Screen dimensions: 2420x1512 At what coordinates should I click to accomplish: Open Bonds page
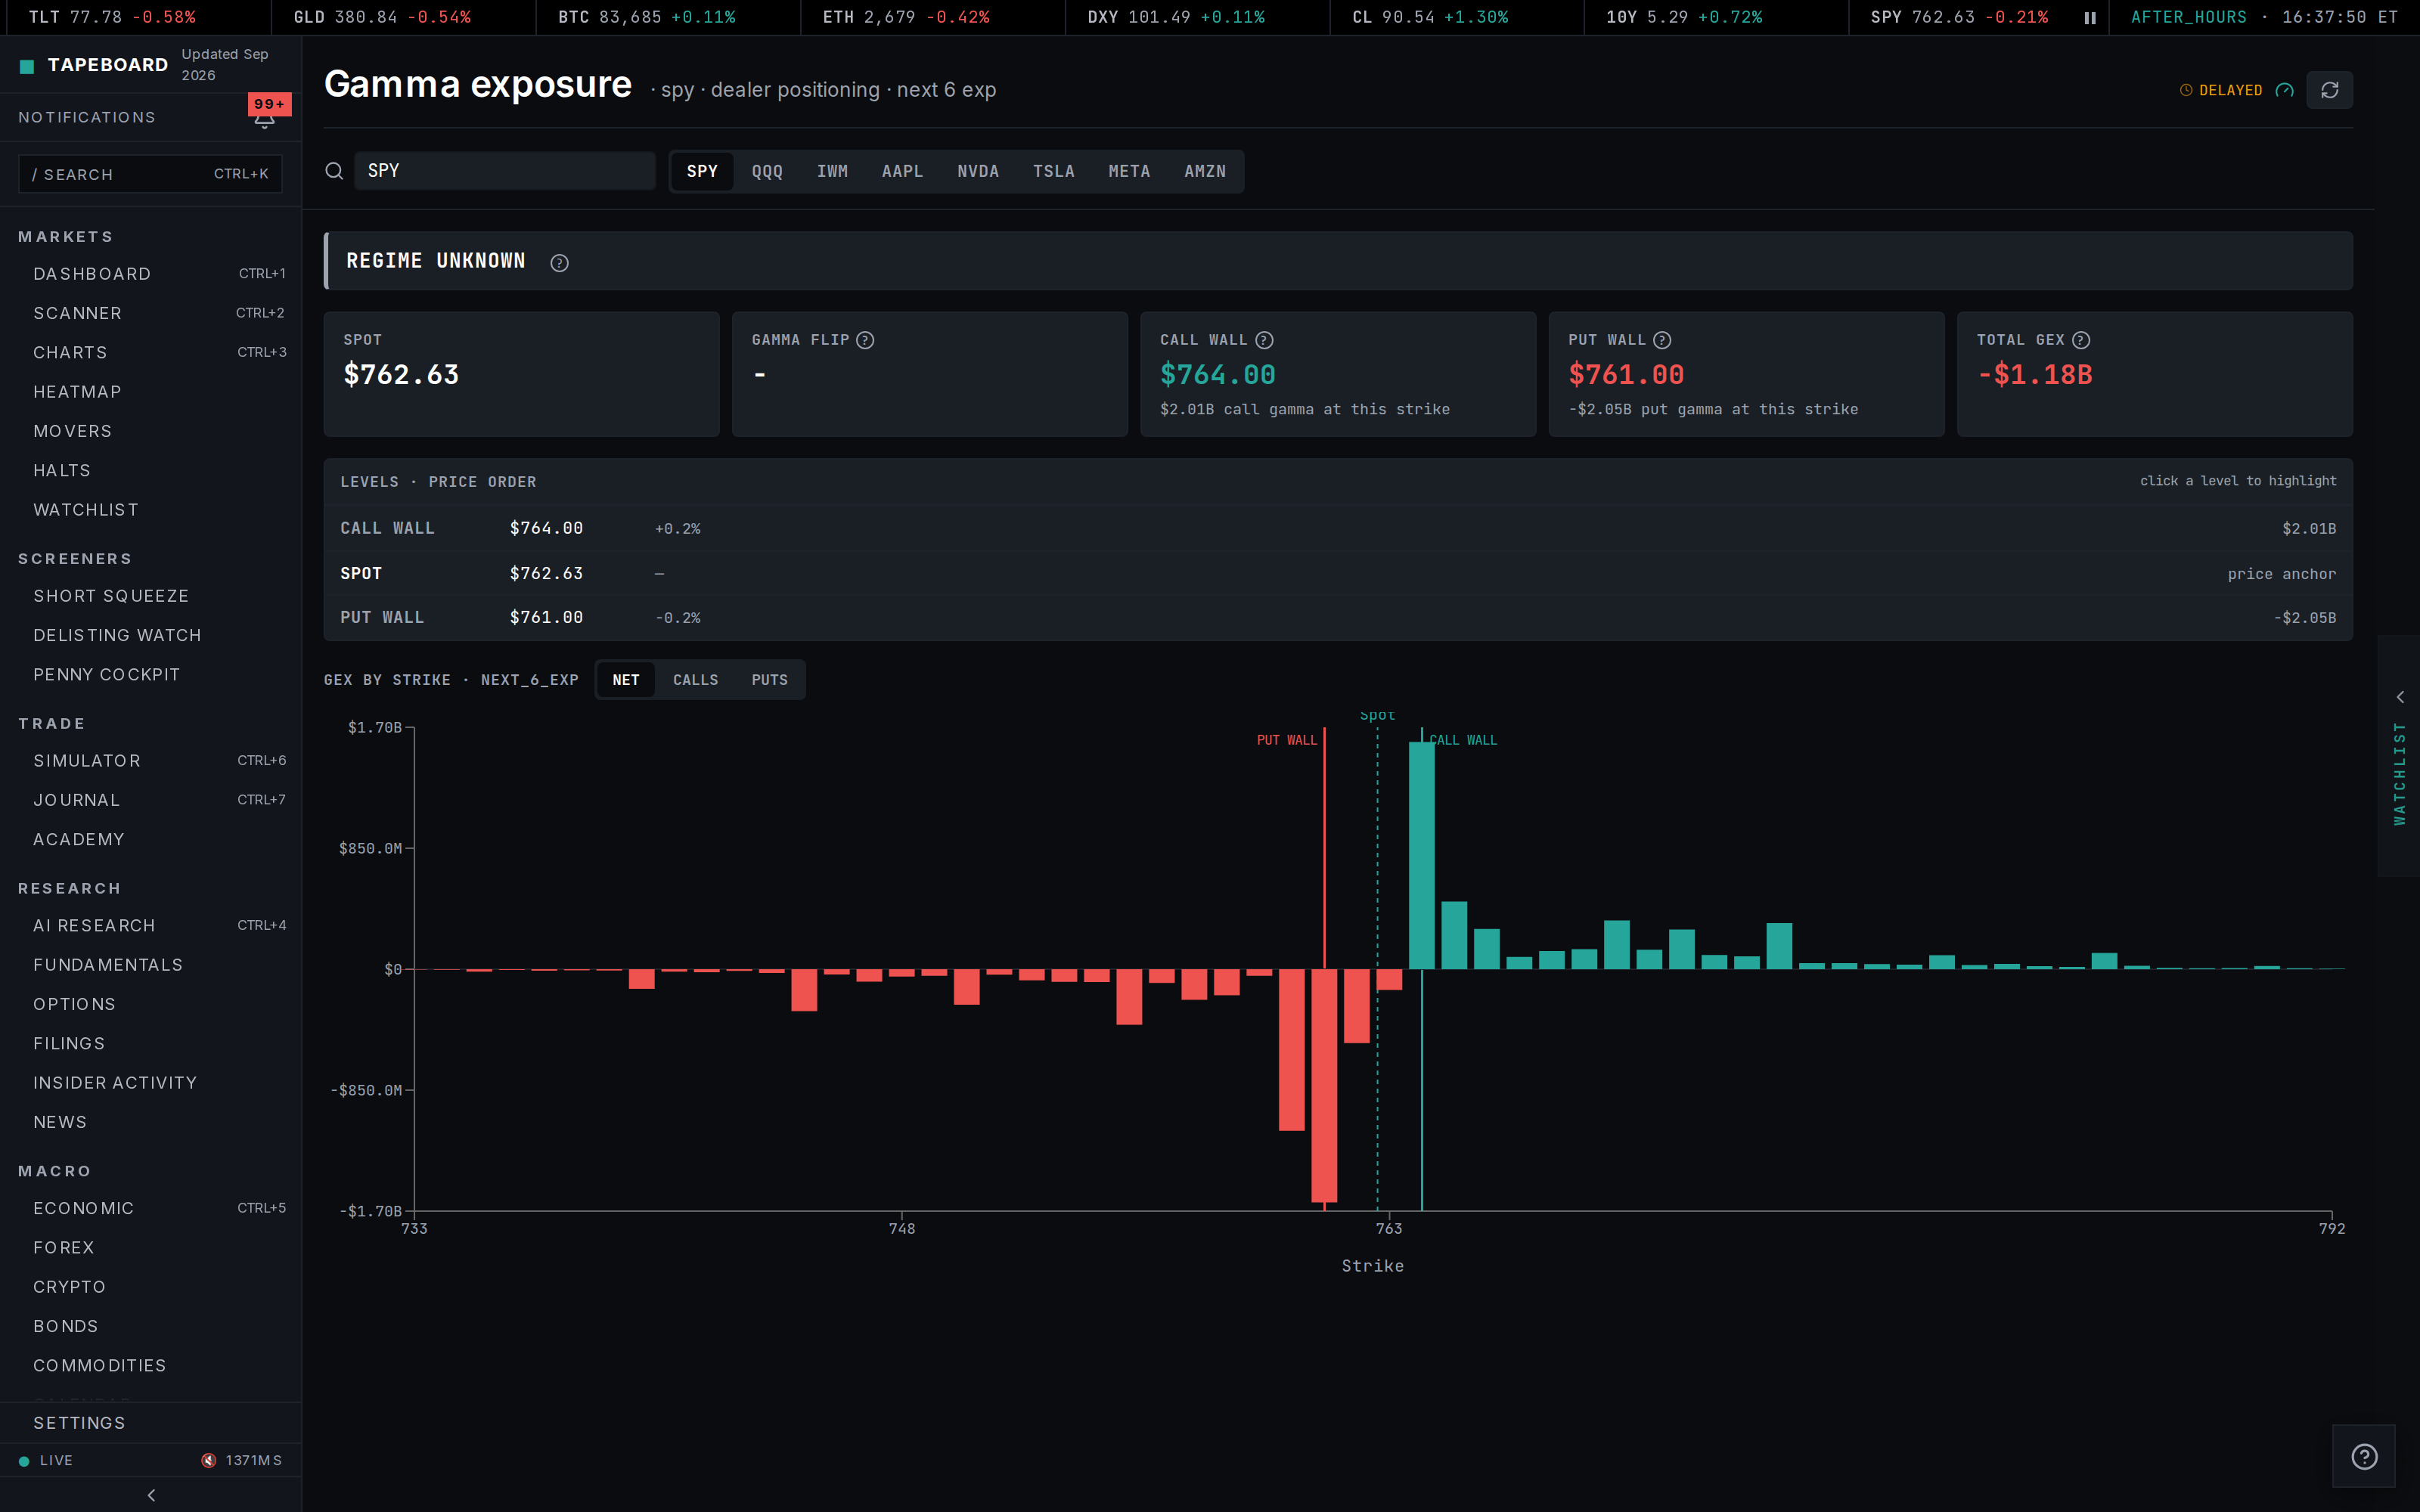coord(151,1326)
